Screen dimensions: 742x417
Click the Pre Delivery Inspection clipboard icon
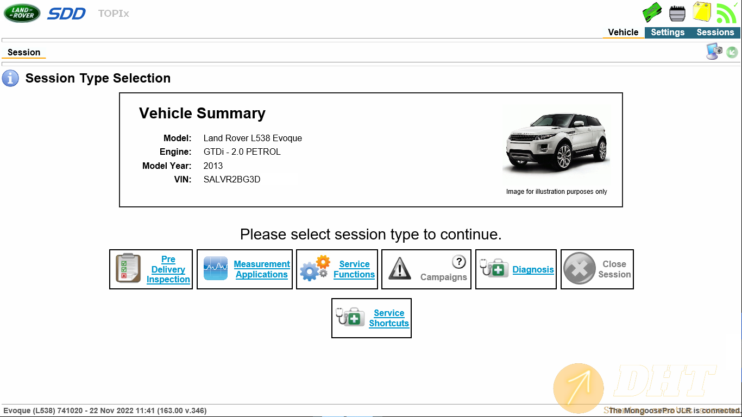(x=128, y=268)
